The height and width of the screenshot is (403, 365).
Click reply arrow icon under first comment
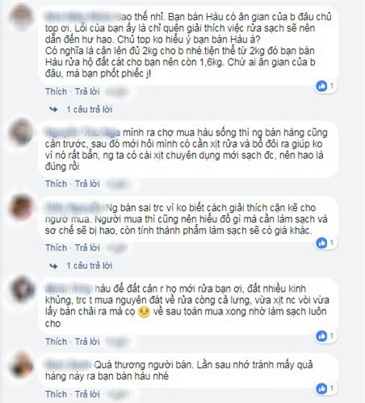pos(53,110)
